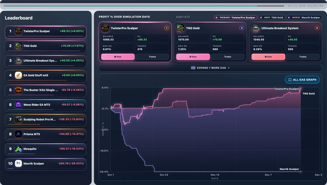Click Mavrik Scalper loss value -284.16
Screen dimensions: 327x185
pyautogui.click(x=71, y=163)
